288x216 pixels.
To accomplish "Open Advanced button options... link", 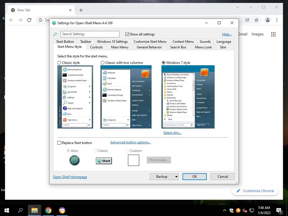I will (x=130, y=142).
